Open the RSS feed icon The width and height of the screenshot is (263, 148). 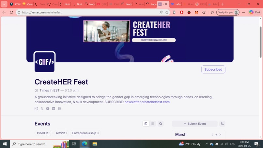222,123
